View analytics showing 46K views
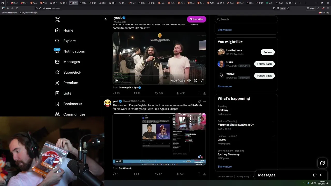Screen dimensions: 331x186 180,93
